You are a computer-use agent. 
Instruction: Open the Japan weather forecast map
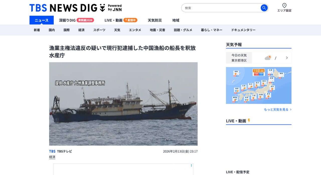pyautogui.click(x=259, y=85)
